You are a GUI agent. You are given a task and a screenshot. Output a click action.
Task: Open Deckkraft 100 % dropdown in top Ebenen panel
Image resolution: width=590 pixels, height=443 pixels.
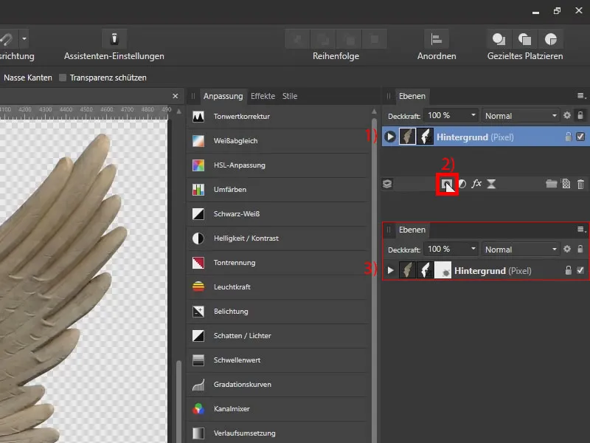473,115
